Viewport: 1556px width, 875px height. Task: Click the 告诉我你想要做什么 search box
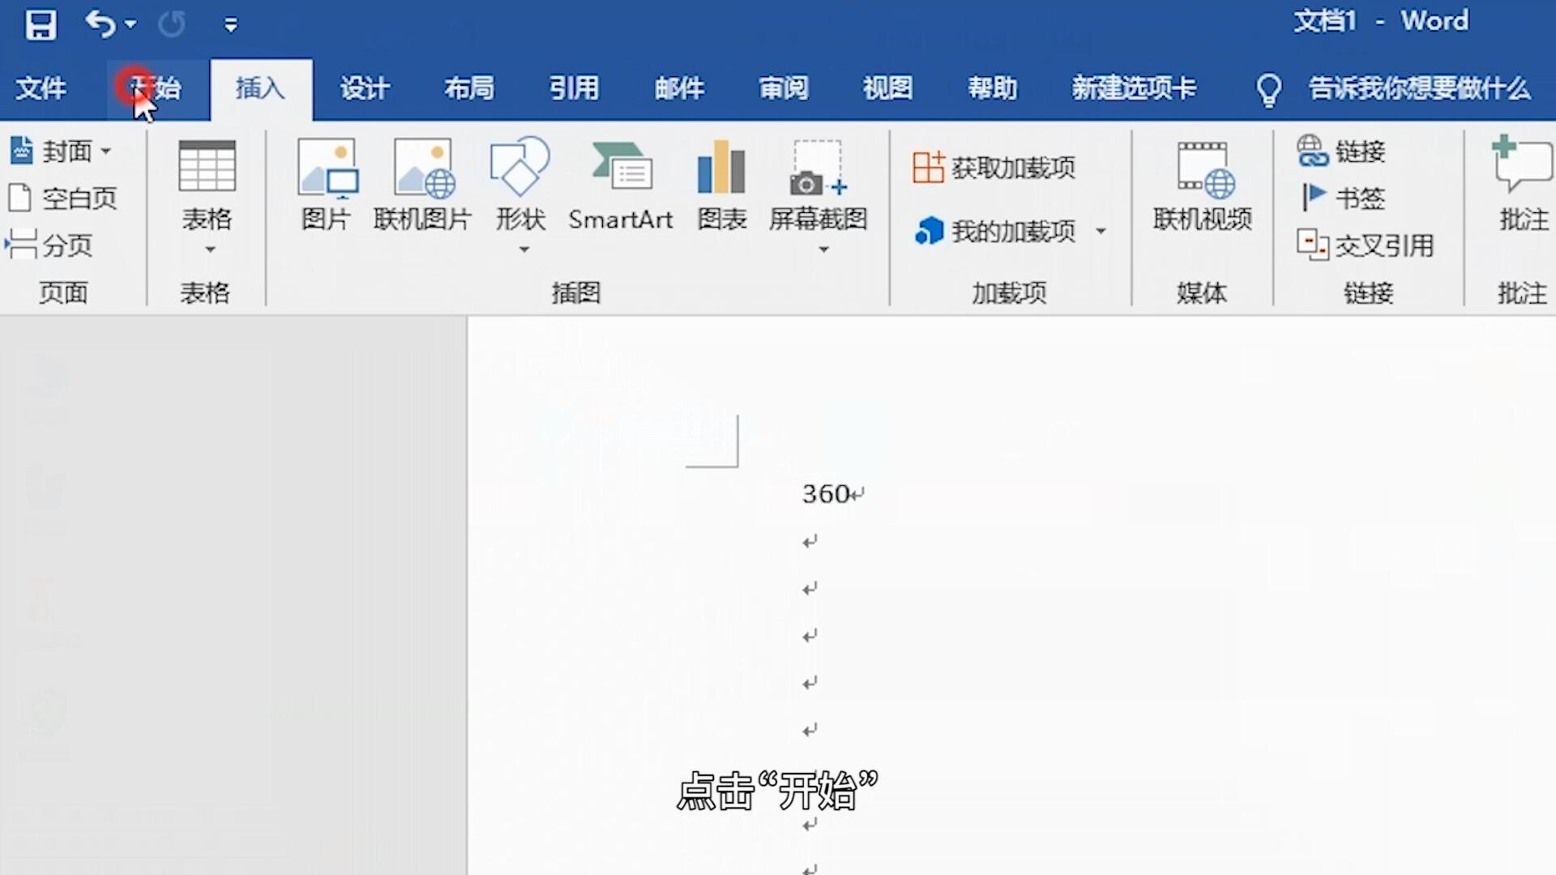click(1420, 87)
